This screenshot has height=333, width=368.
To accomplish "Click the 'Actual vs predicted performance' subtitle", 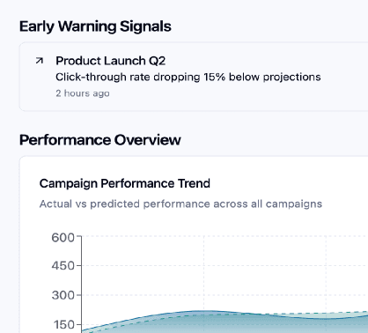I will coord(180,203).
